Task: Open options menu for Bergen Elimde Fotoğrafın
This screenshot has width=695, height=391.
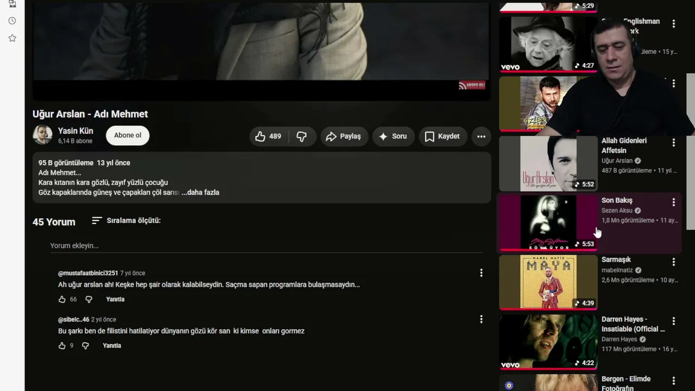Action: coord(673,381)
